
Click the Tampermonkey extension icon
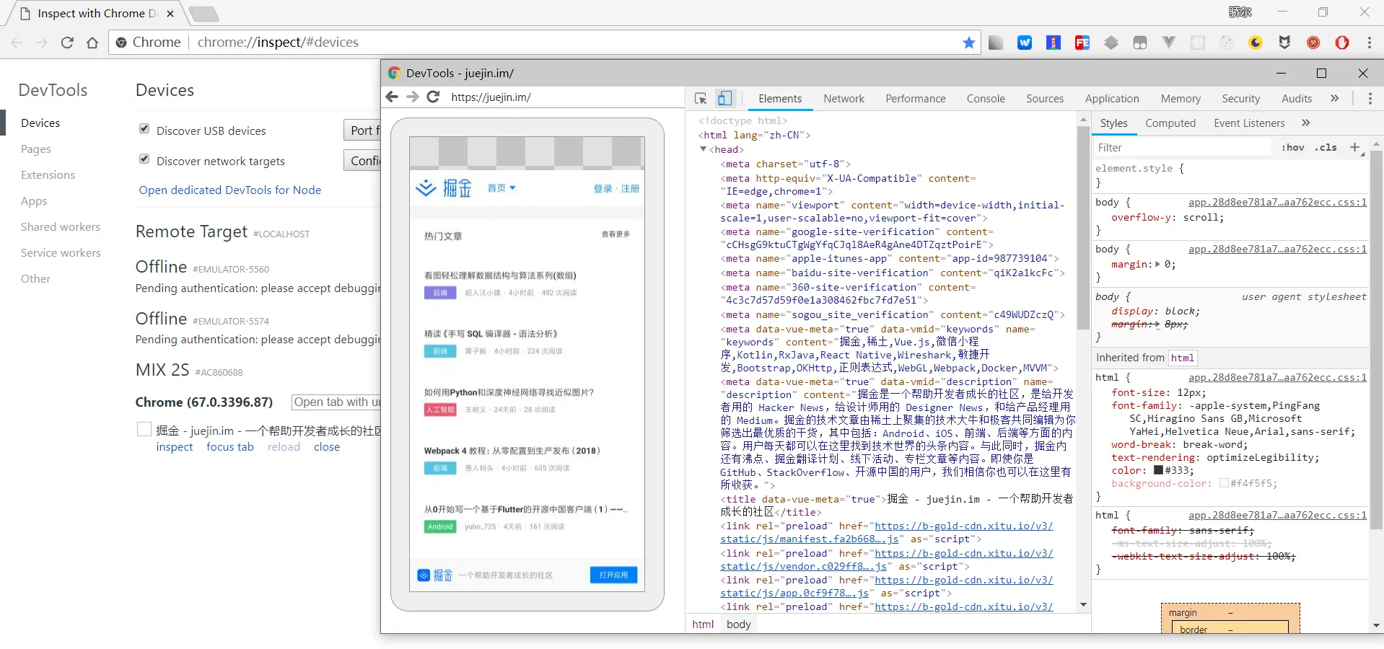[1140, 43]
